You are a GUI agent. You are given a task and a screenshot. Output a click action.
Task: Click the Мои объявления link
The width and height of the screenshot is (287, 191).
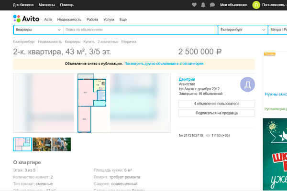233,5
